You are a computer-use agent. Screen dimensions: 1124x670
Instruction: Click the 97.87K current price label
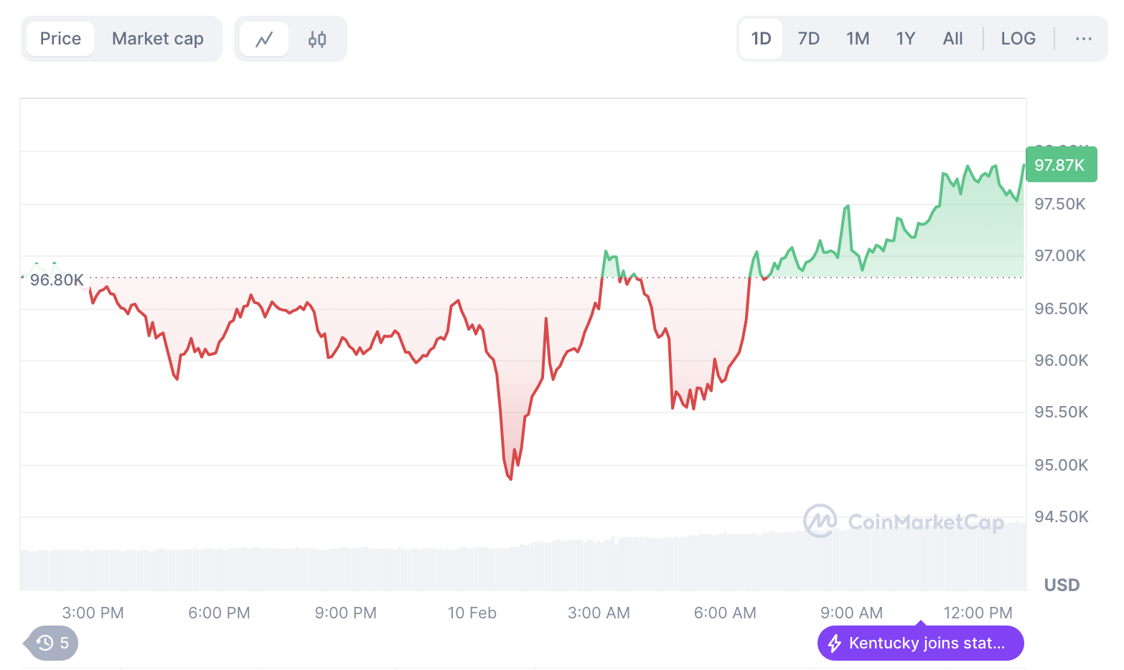coord(1060,165)
